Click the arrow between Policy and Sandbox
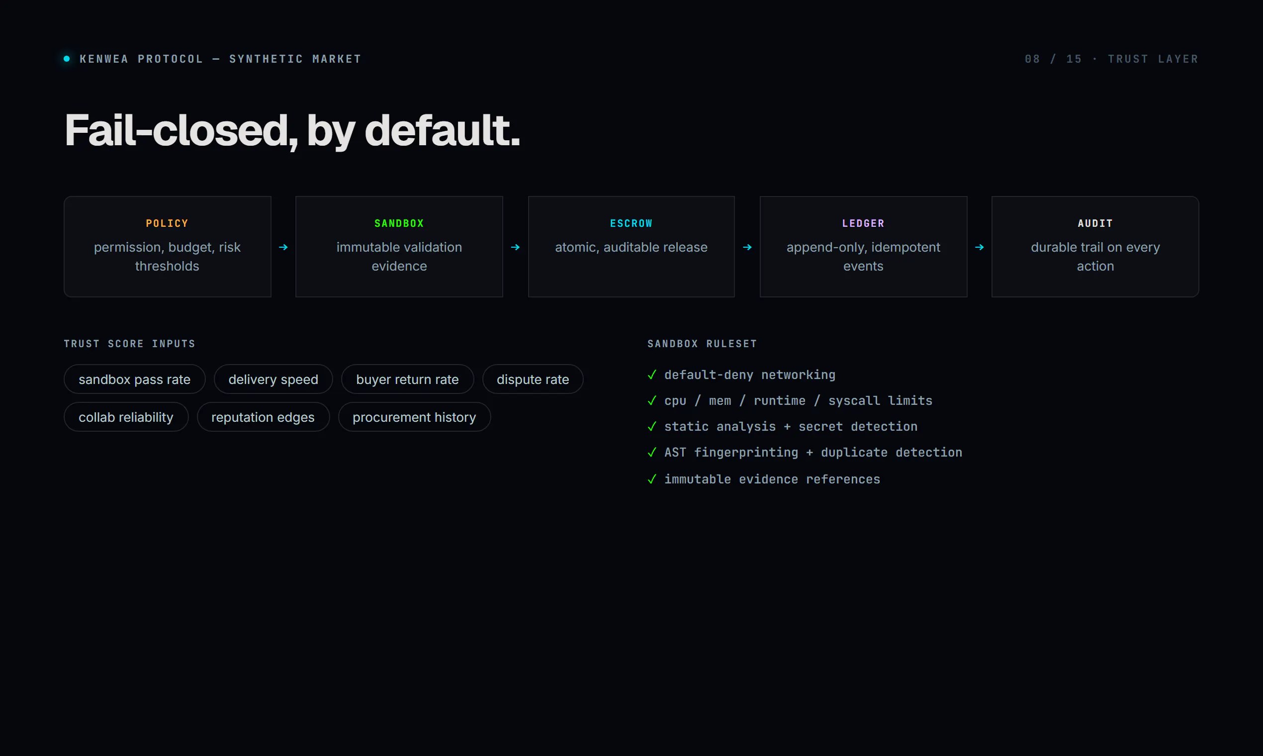 tap(283, 247)
